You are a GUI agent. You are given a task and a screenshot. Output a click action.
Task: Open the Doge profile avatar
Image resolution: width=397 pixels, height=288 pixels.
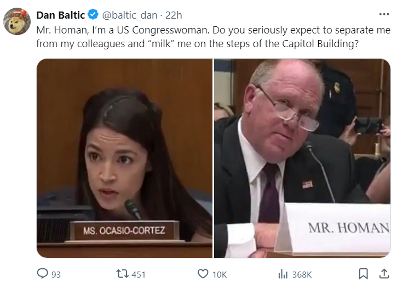pos(17,21)
